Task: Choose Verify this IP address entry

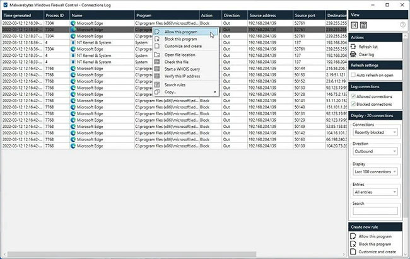Action: [185, 76]
